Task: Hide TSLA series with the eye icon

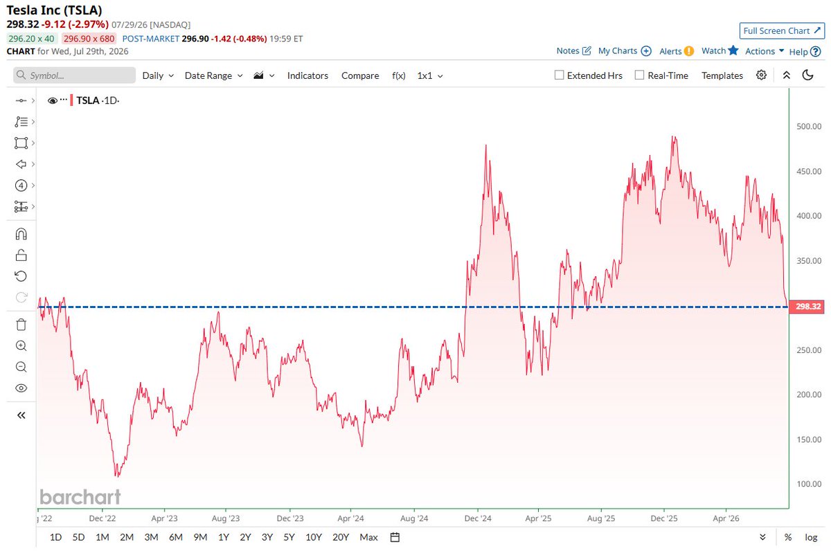Action: [x=52, y=100]
